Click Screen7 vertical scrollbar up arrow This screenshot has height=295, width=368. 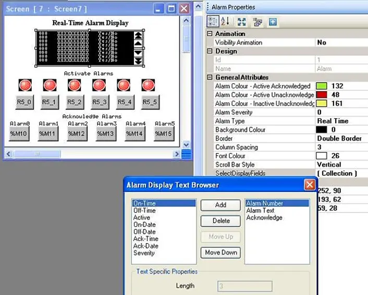pyautogui.click(x=186, y=21)
